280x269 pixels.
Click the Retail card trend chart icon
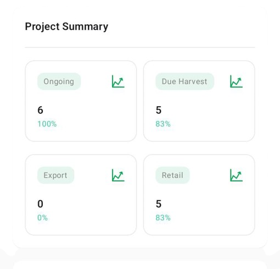236,175
